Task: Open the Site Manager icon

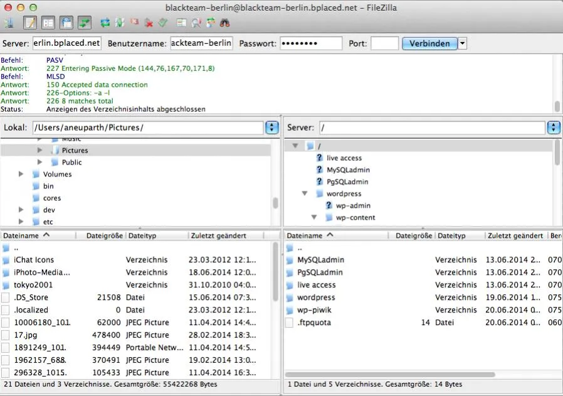Action: (x=9, y=23)
